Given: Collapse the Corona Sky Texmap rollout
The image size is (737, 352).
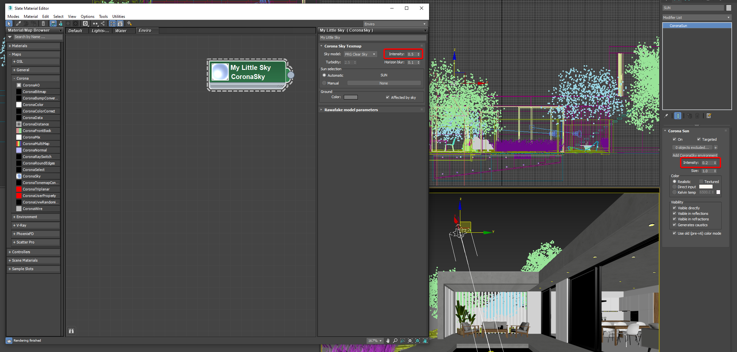Looking at the screenshot, I should (x=372, y=46).
